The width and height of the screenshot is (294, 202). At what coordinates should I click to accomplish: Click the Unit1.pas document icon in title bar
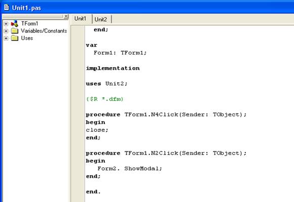point(7,8)
